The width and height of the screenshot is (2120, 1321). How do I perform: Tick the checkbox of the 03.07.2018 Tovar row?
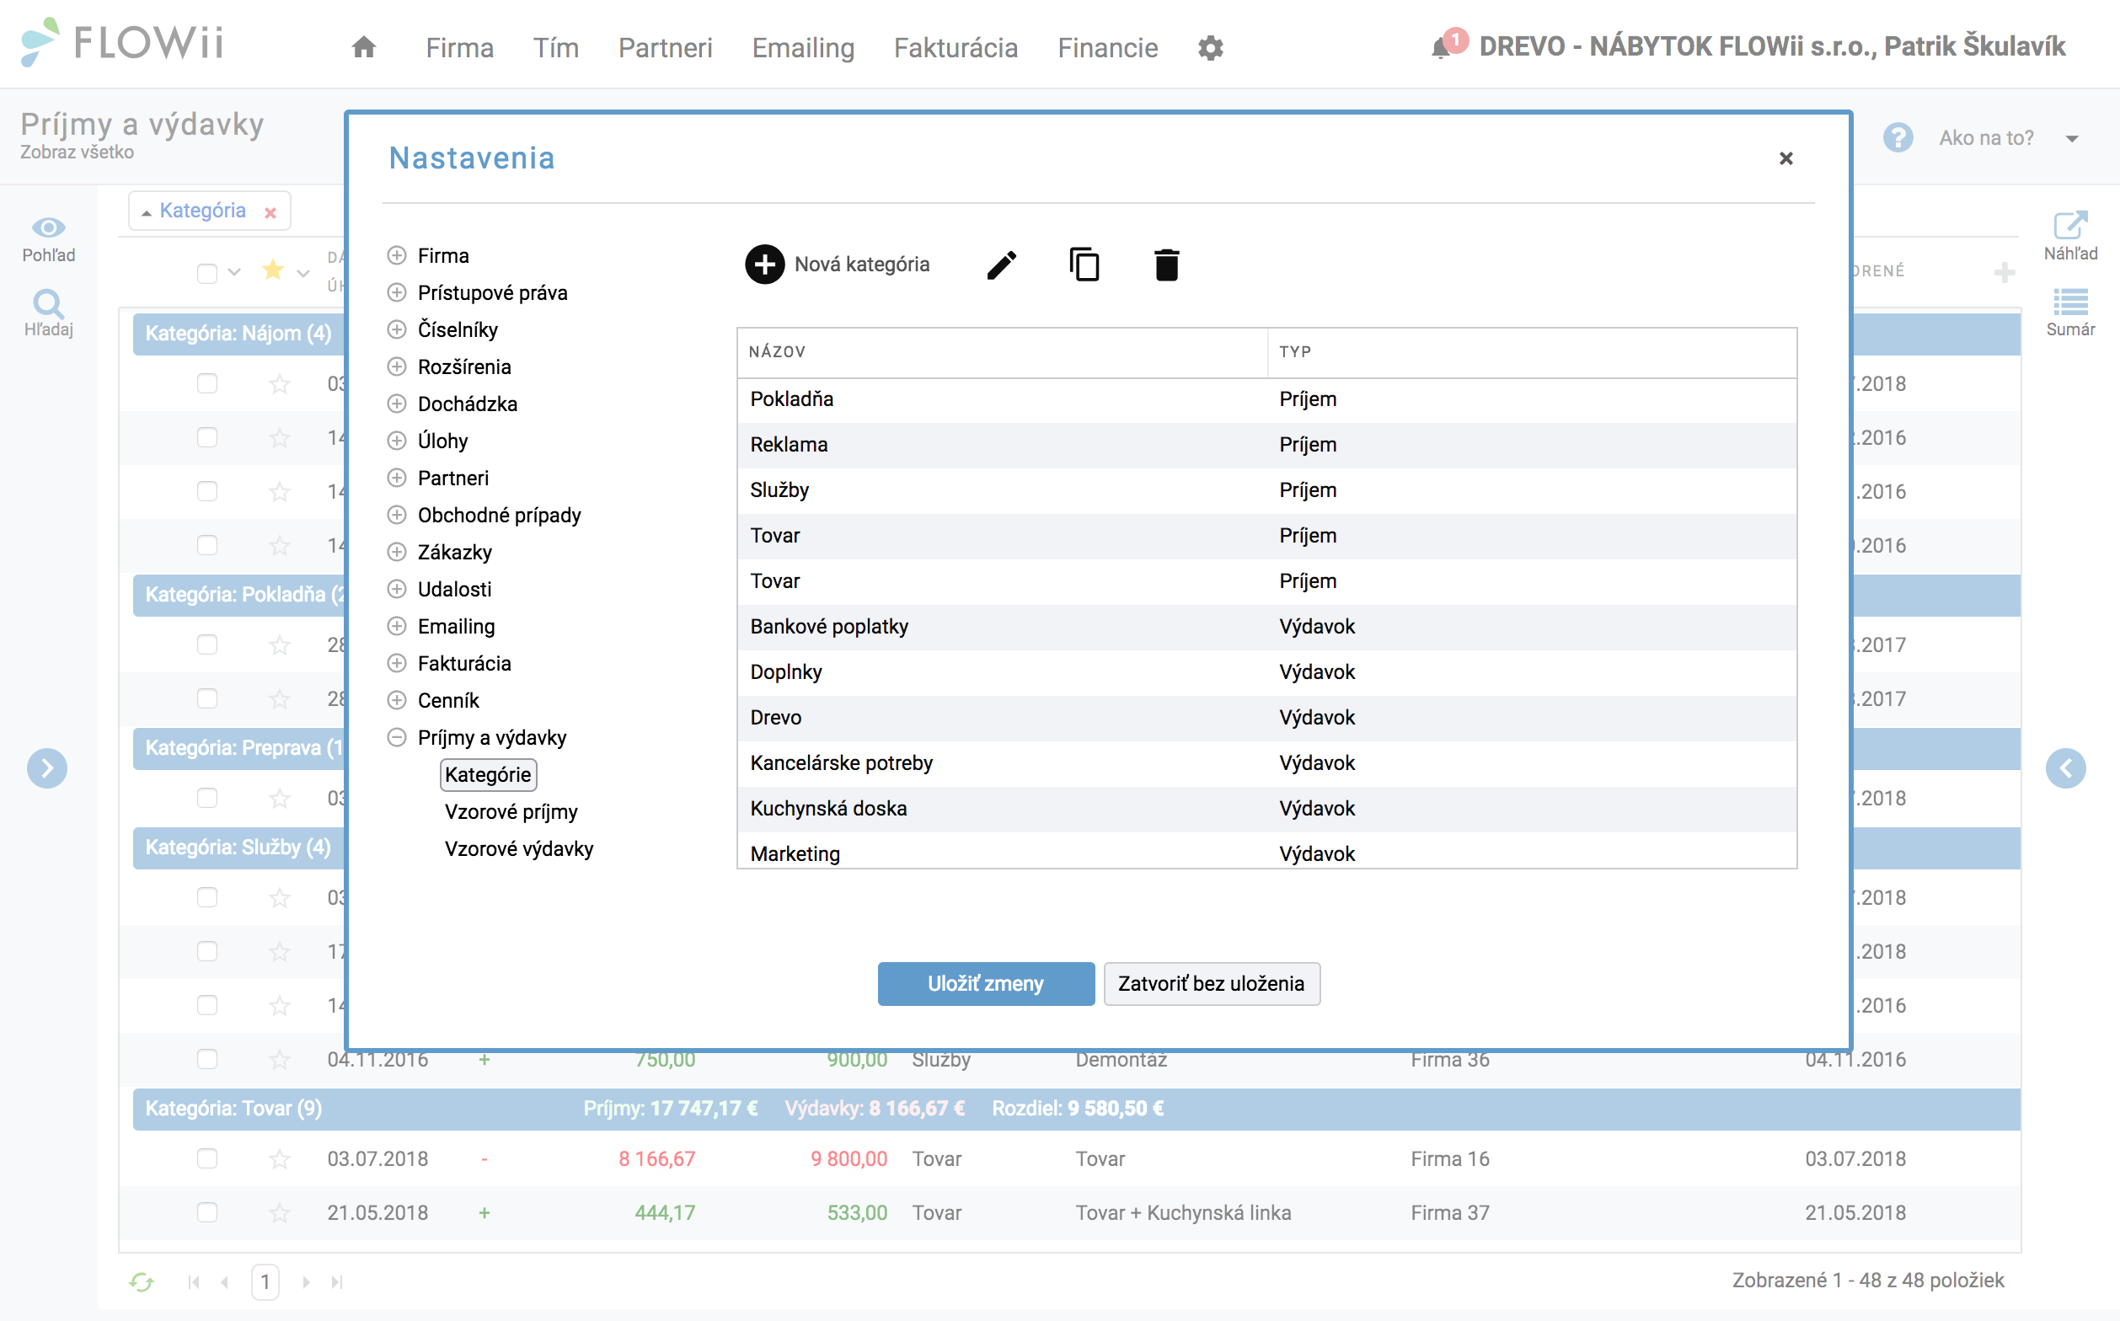click(x=207, y=1158)
